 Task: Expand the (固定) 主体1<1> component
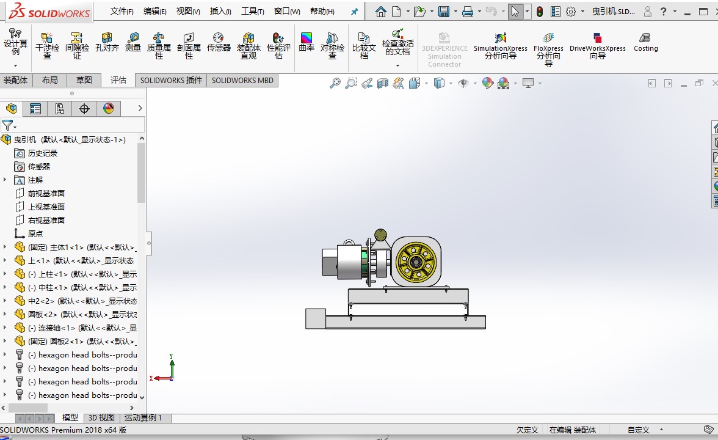click(5, 247)
